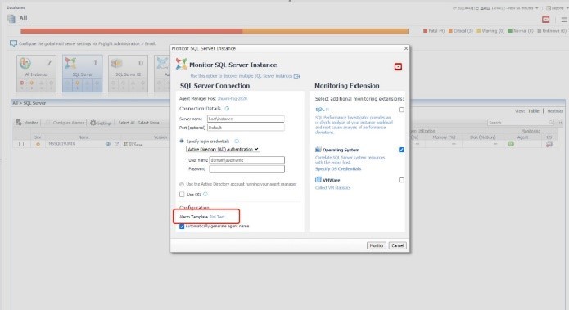Toggle Automatically generate agent name checkbox
Viewport: 569px width, 310px height.
pyautogui.click(x=182, y=227)
